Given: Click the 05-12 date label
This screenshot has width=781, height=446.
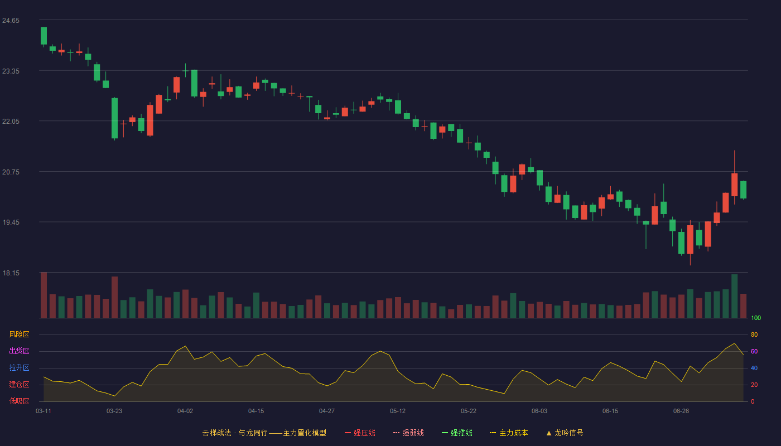Looking at the screenshot, I should click(x=398, y=411).
